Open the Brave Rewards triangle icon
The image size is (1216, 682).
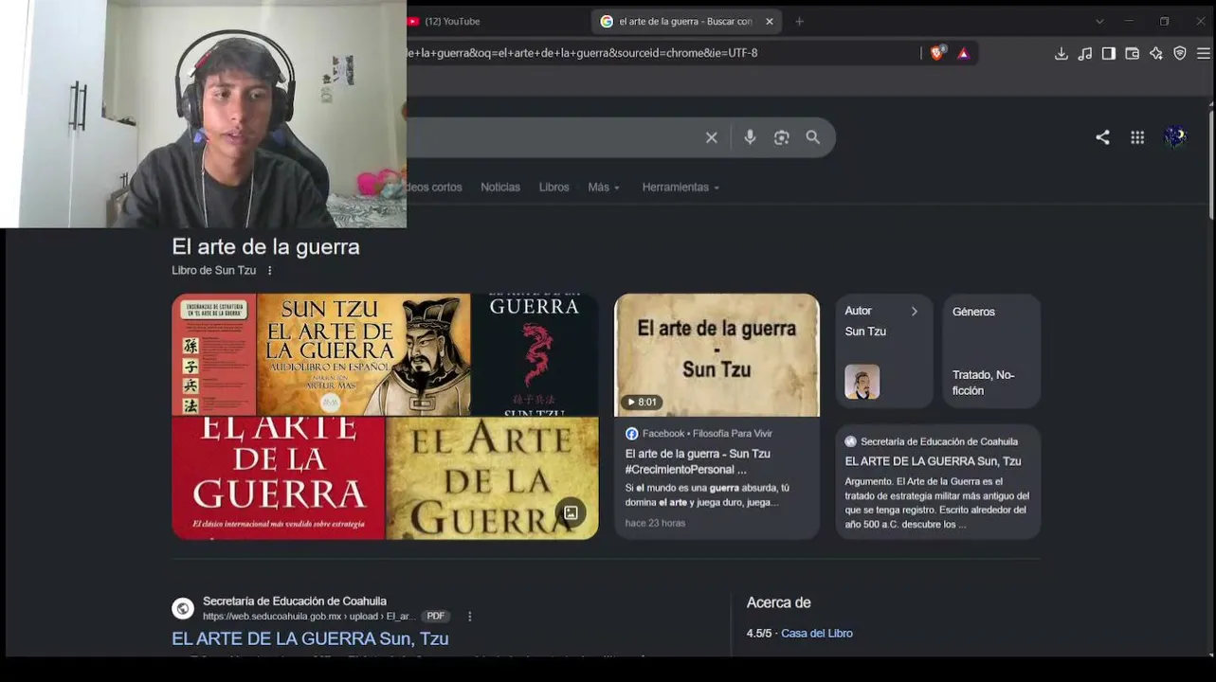(963, 53)
